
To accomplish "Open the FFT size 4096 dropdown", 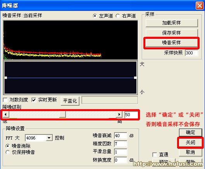I will pyautogui.click(x=49, y=138).
